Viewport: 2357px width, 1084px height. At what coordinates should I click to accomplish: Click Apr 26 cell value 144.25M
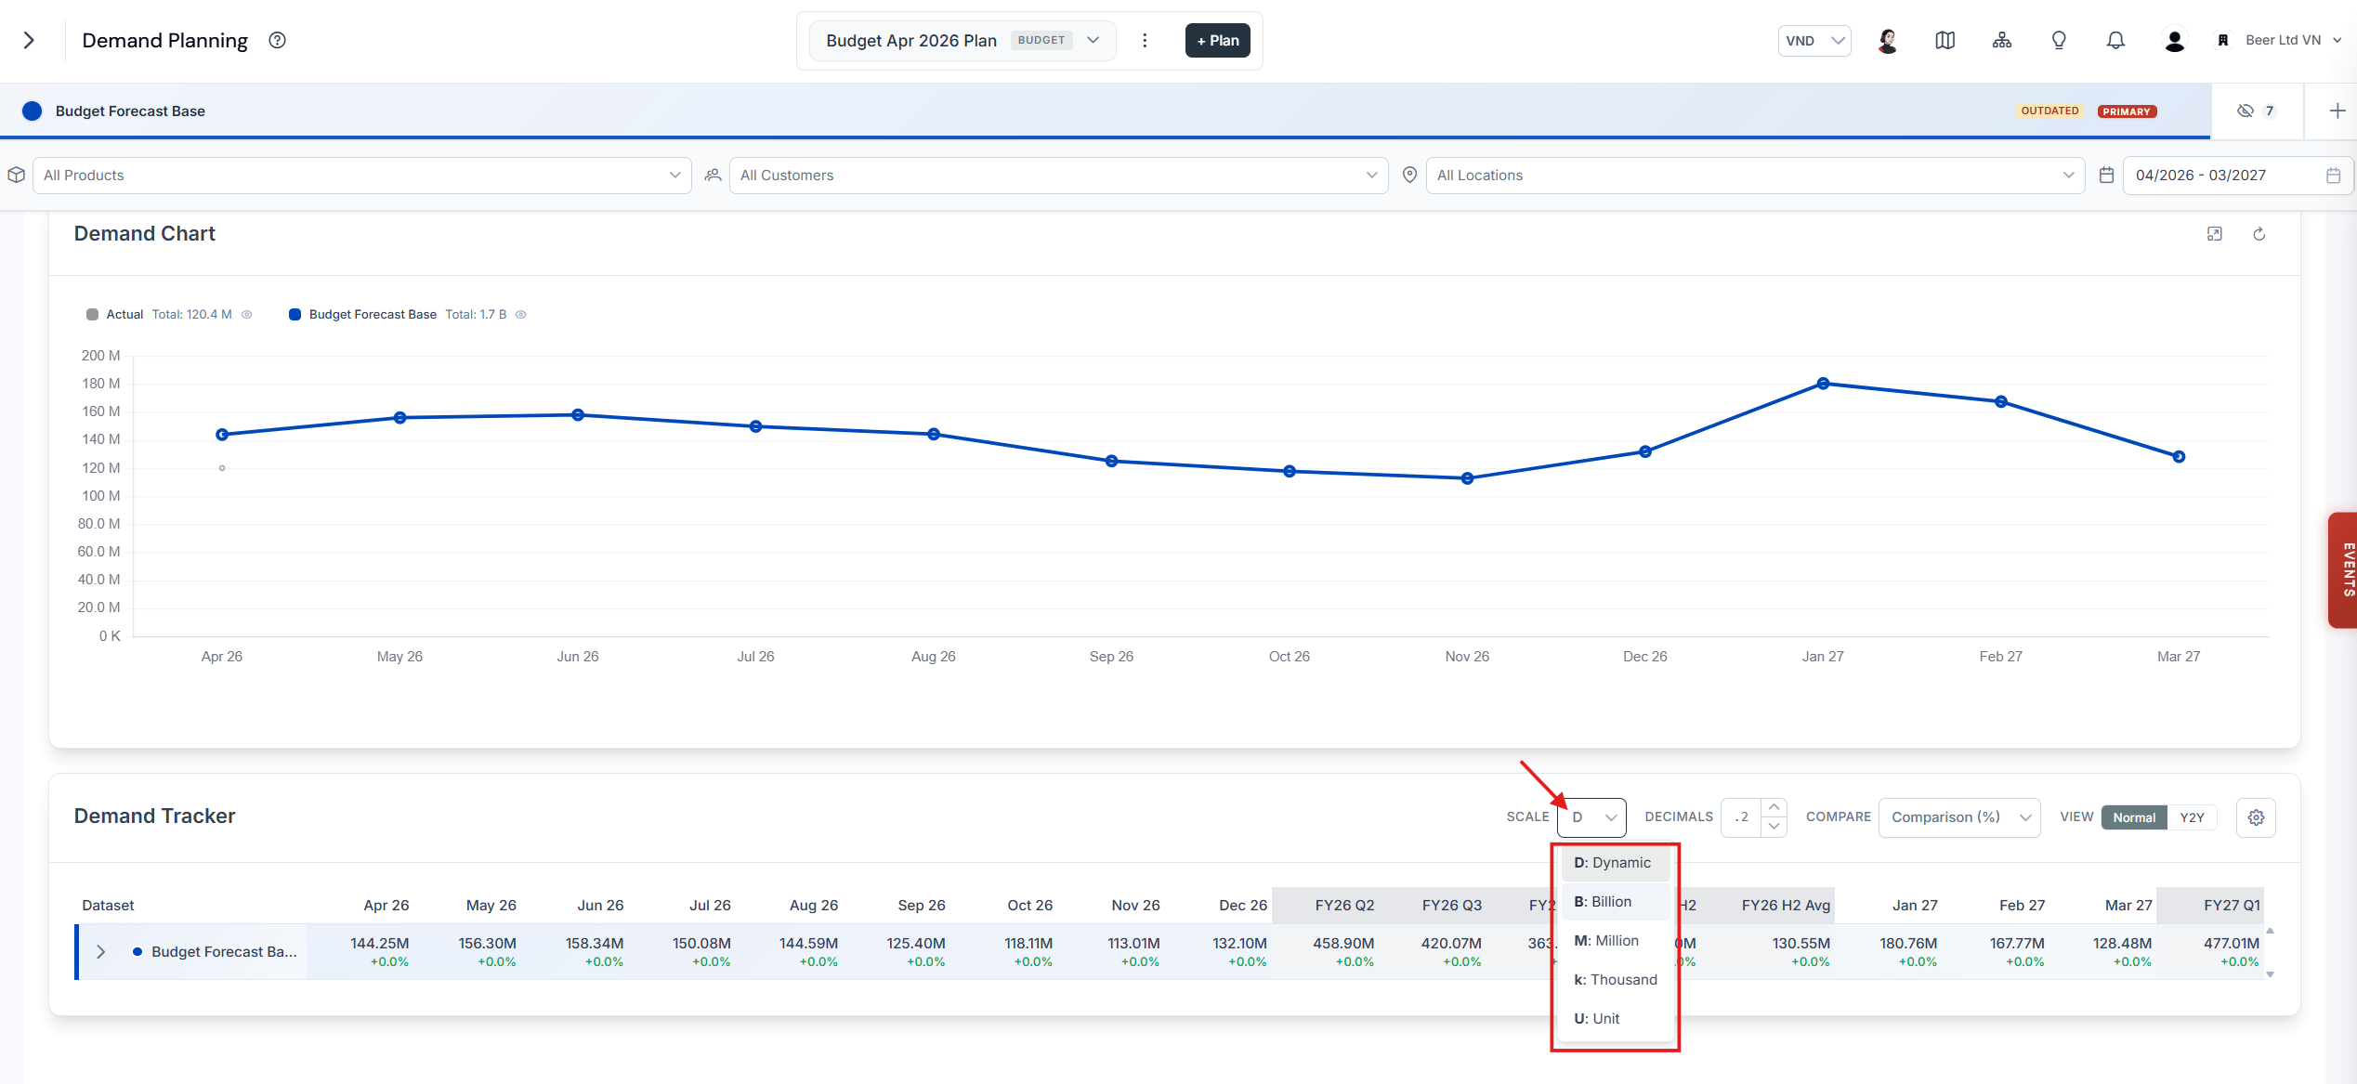[379, 943]
